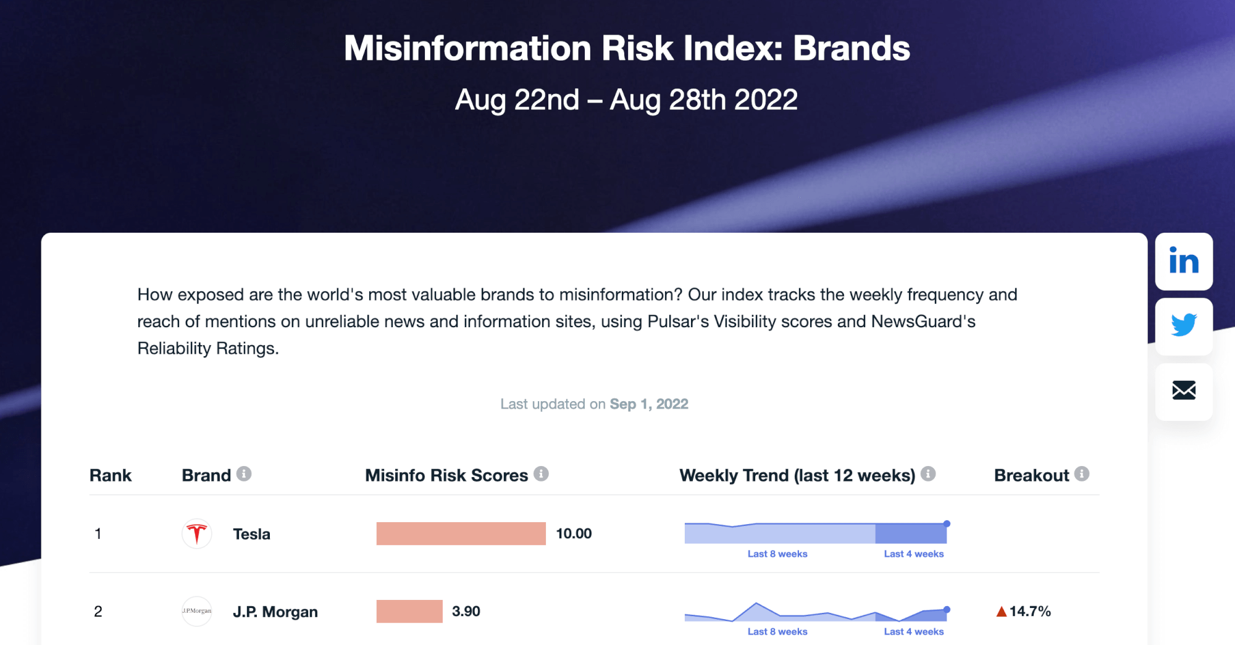Open the Weekly Trend info icon

coord(927,474)
